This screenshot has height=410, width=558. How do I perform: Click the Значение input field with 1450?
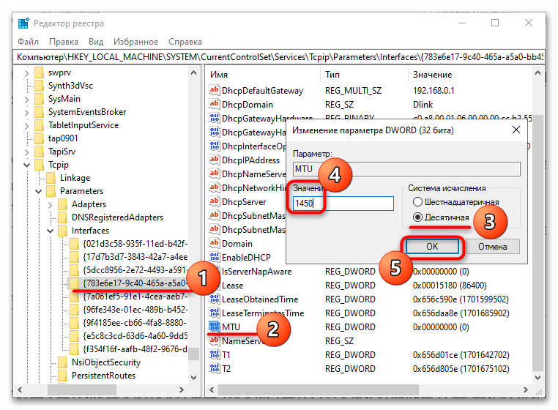coord(343,204)
